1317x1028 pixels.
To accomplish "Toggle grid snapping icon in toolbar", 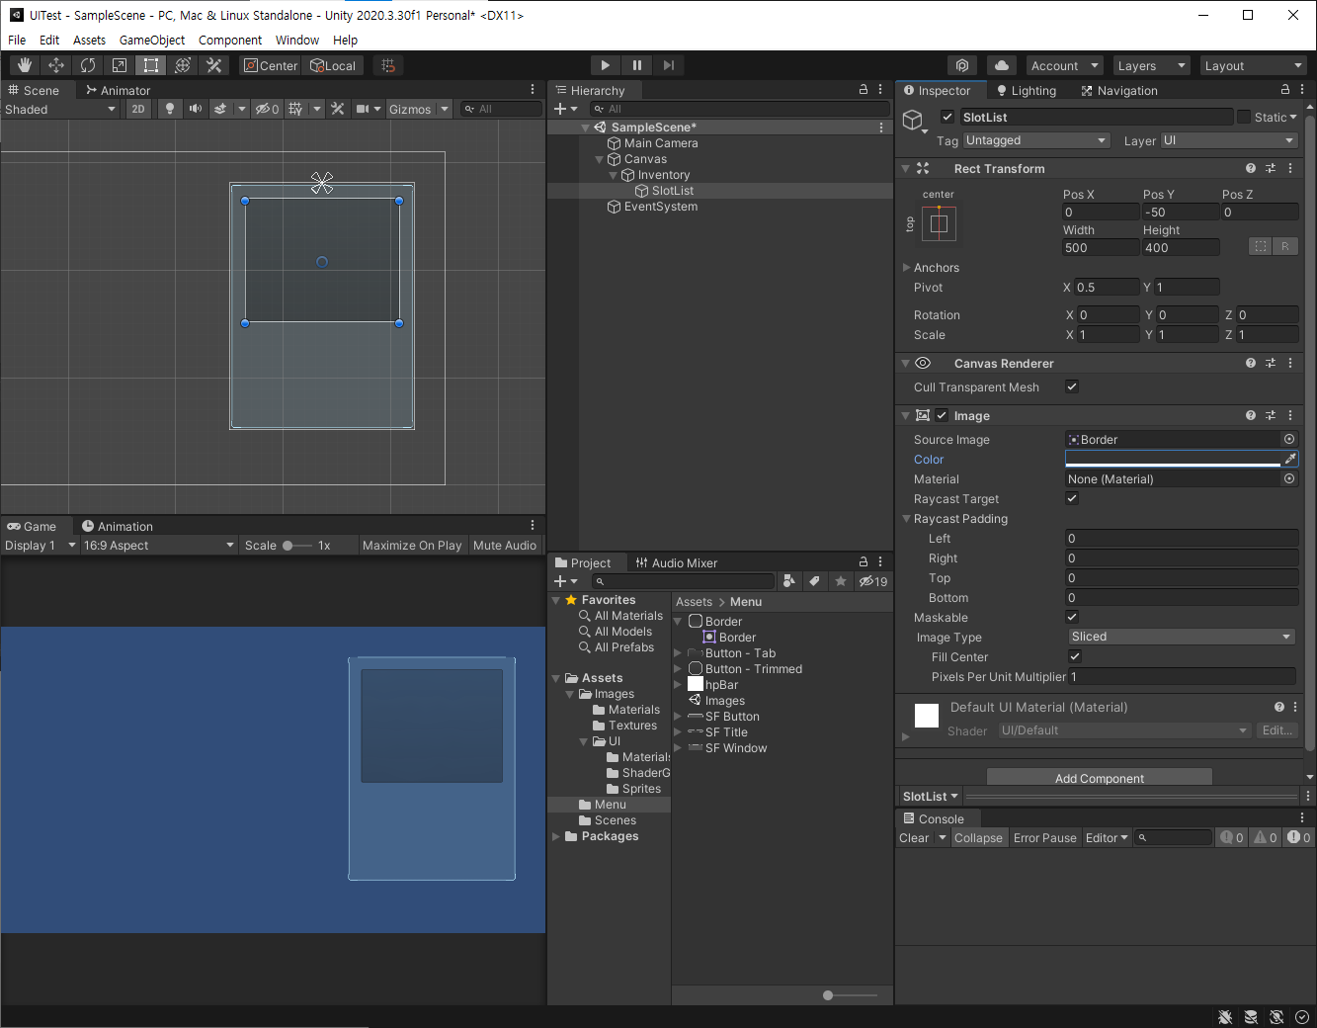I will pos(388,65).
